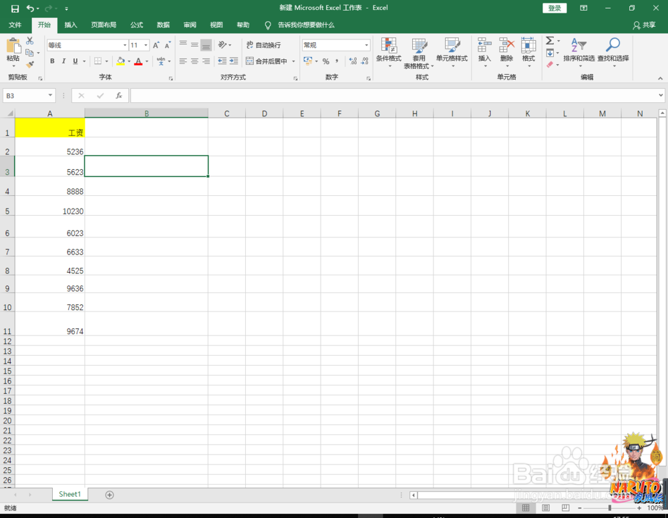668x518 pixels.
Task: Click the 告诉我你想要做什么 search field
Action: coord(306,25)
